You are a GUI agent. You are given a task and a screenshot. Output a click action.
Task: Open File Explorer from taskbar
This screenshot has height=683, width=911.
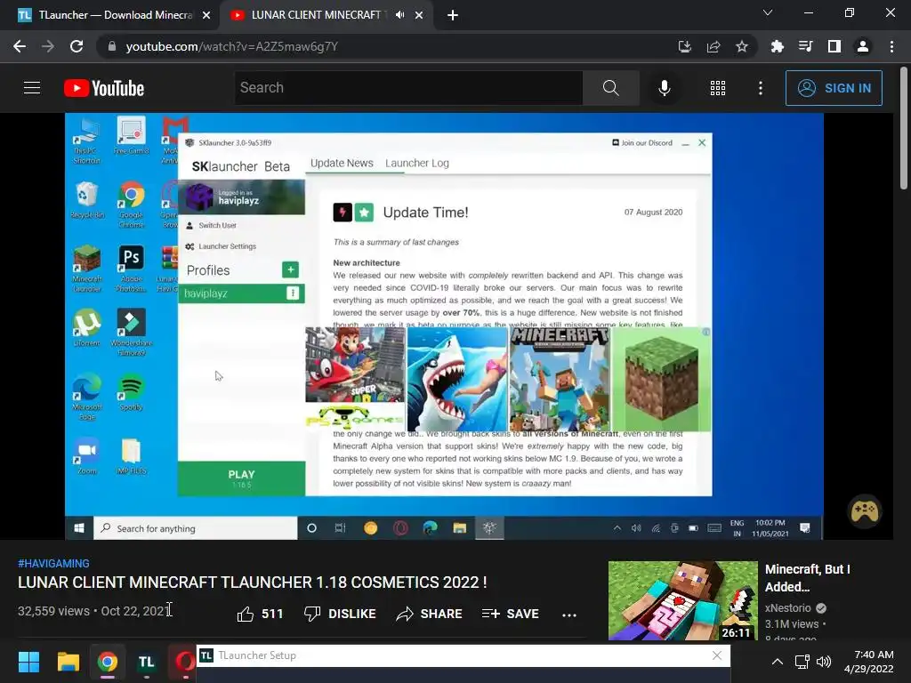(x=68, y=662)
